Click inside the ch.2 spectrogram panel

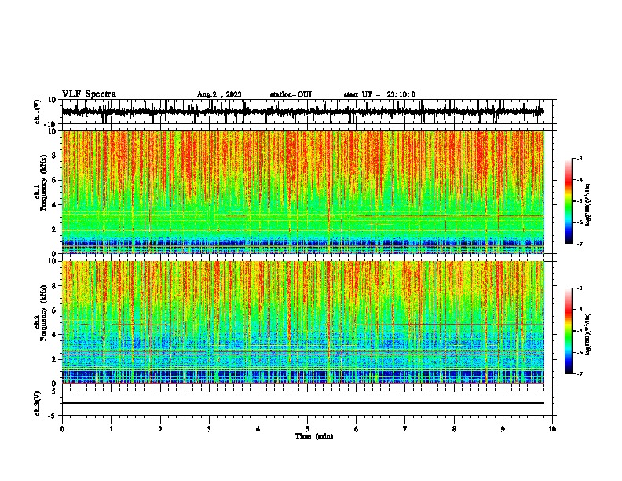point(302,322)
